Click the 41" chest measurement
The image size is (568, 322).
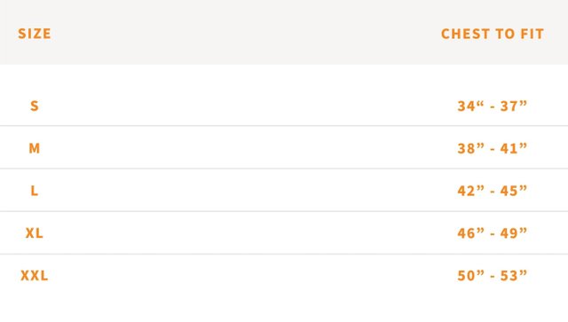coord(514,148)
